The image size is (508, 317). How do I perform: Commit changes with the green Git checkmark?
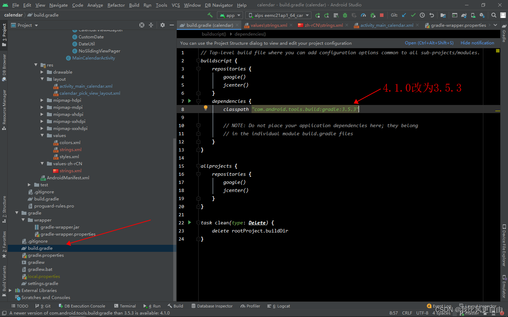[413, 15]
